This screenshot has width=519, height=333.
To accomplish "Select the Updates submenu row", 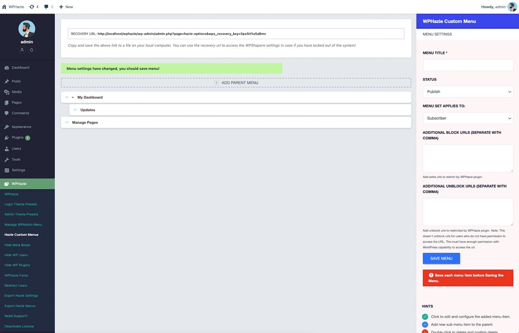I will [x=240, y=110].
